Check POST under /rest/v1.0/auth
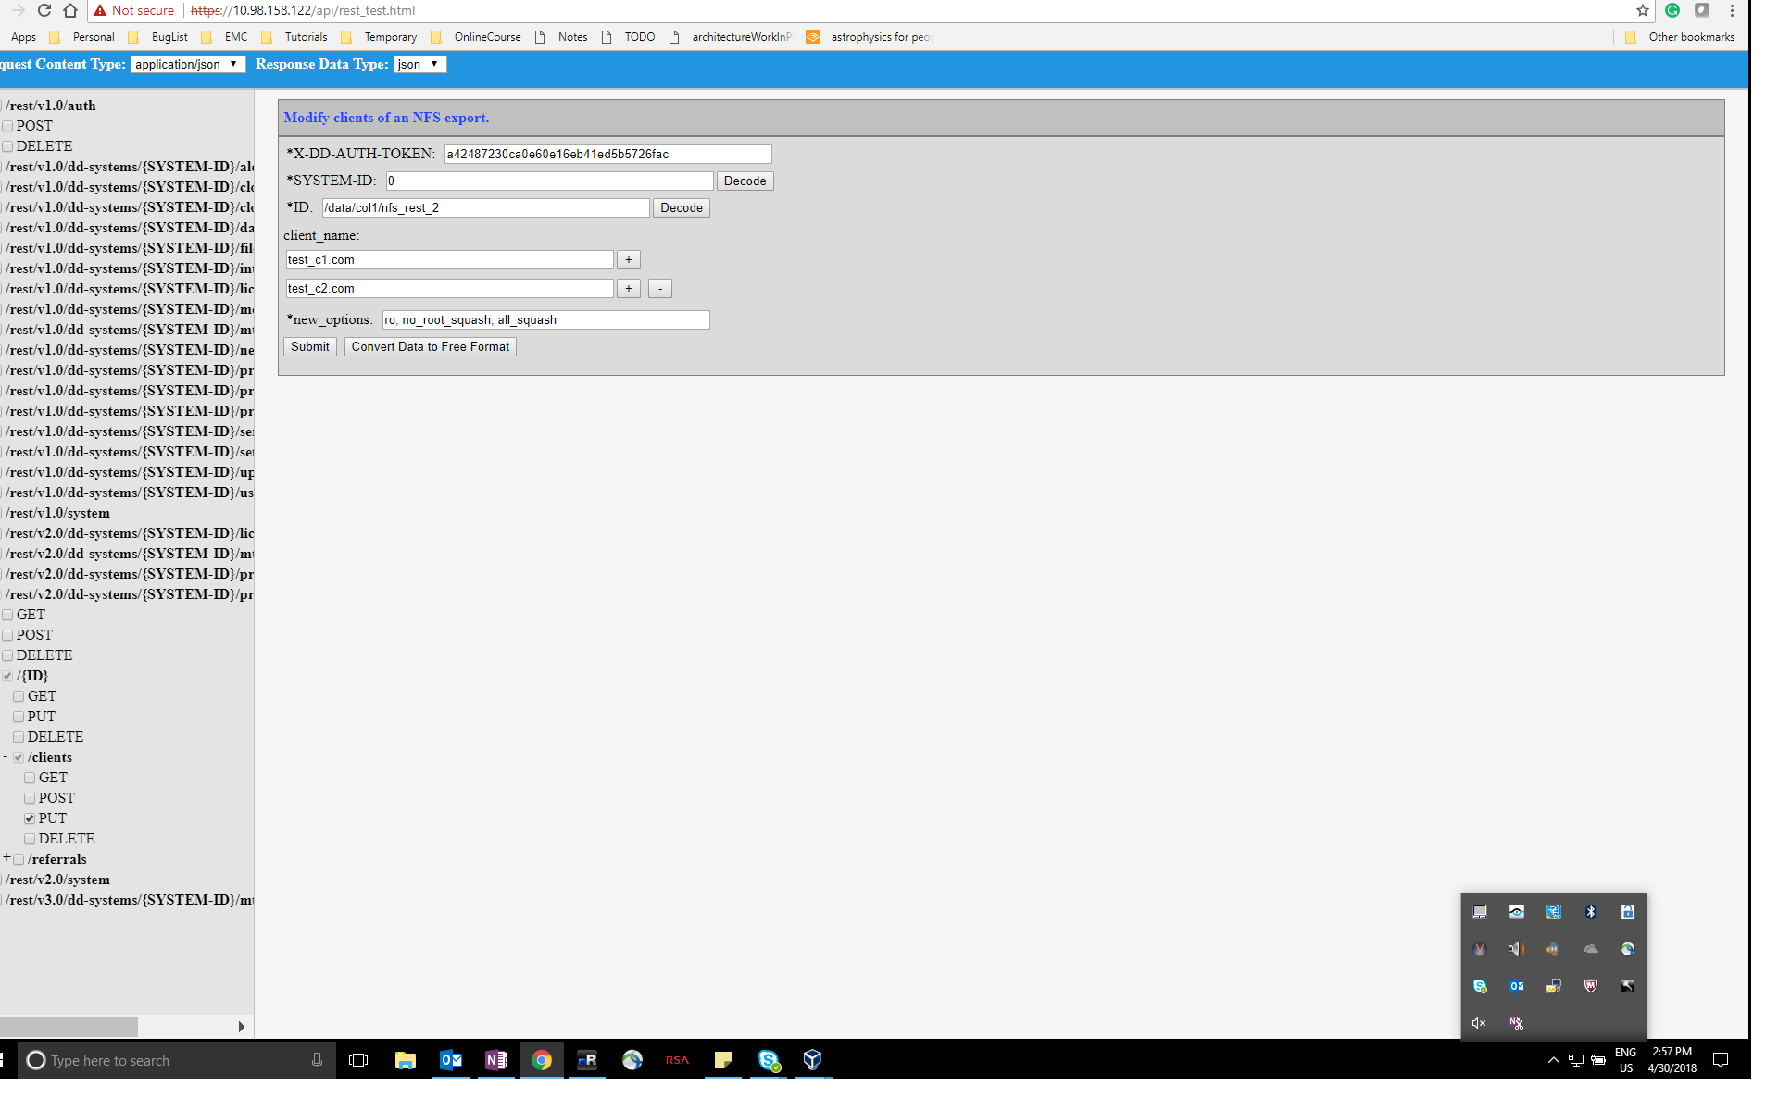The image size is (1778, 1111). (x=7, y=126)
